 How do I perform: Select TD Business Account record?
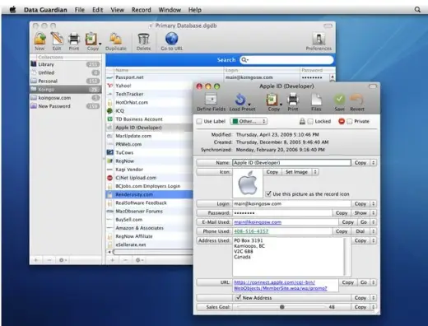coord(150,119)
